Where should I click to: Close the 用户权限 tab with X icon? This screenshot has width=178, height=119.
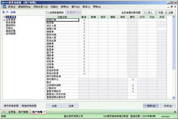click(x=44, y=112)
